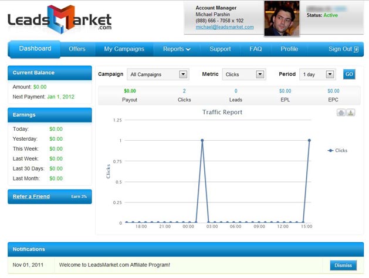Click the LeadsMarket.com logo

pos(60,19)
